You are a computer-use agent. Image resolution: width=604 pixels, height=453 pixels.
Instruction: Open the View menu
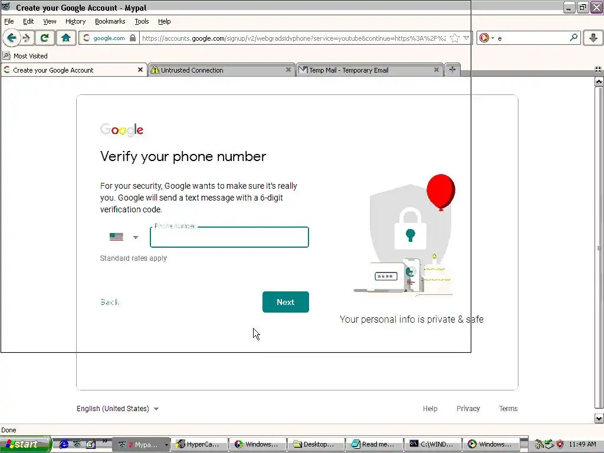pyautogui.click(x=50, y=21)
